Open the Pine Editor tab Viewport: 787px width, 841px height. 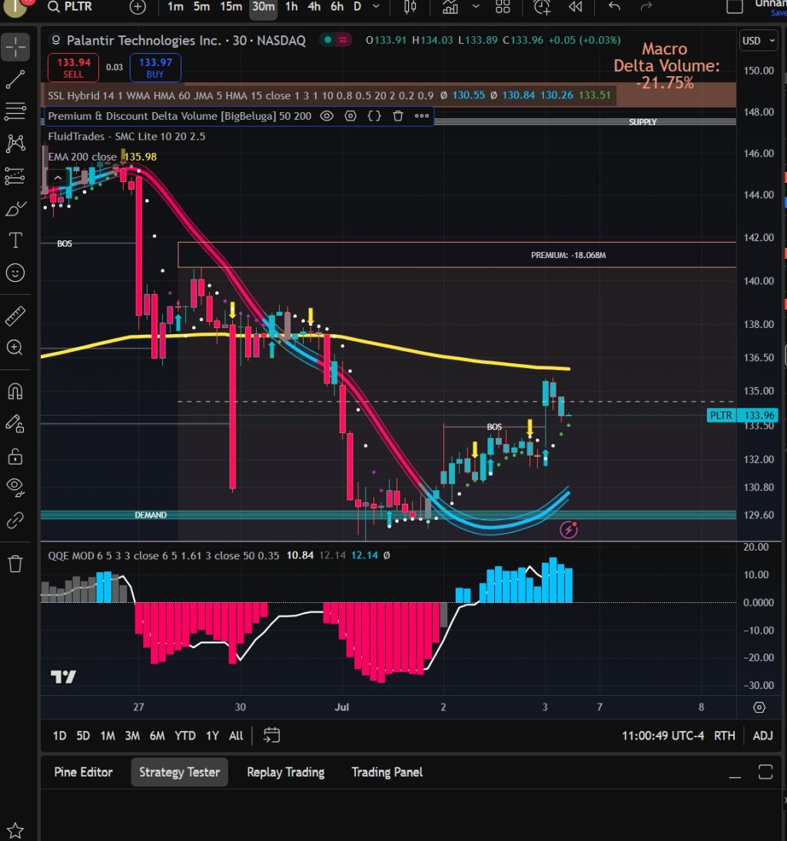pos(83,772)
